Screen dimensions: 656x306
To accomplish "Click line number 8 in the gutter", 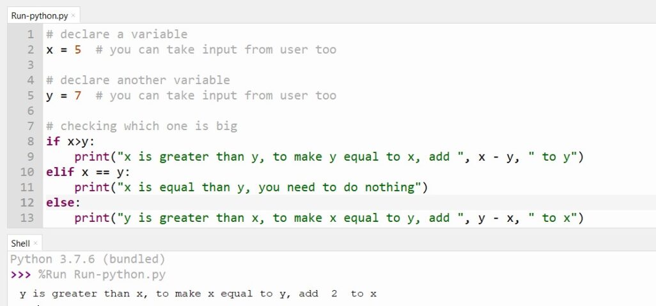I will point(30,142).
